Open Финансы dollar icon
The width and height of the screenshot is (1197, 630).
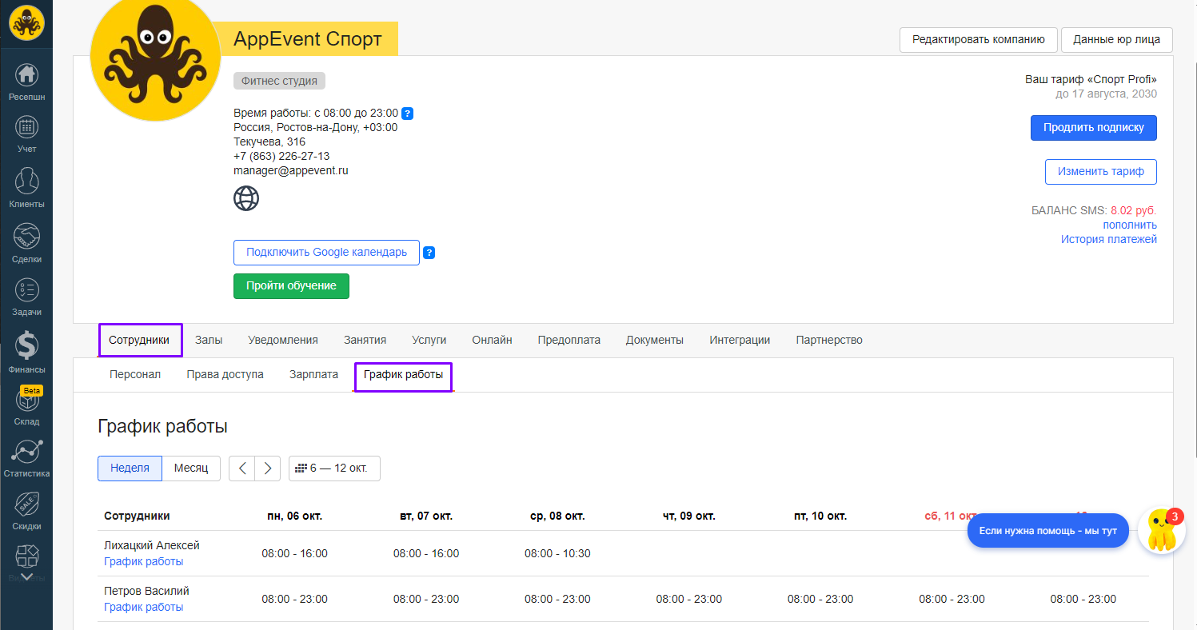(x=26, y=346)
